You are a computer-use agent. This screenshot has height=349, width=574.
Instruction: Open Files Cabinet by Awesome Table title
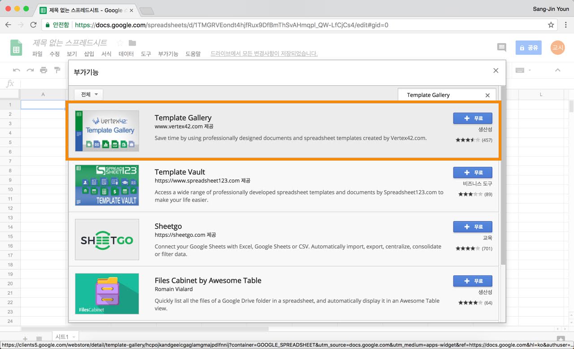[208, 281]
